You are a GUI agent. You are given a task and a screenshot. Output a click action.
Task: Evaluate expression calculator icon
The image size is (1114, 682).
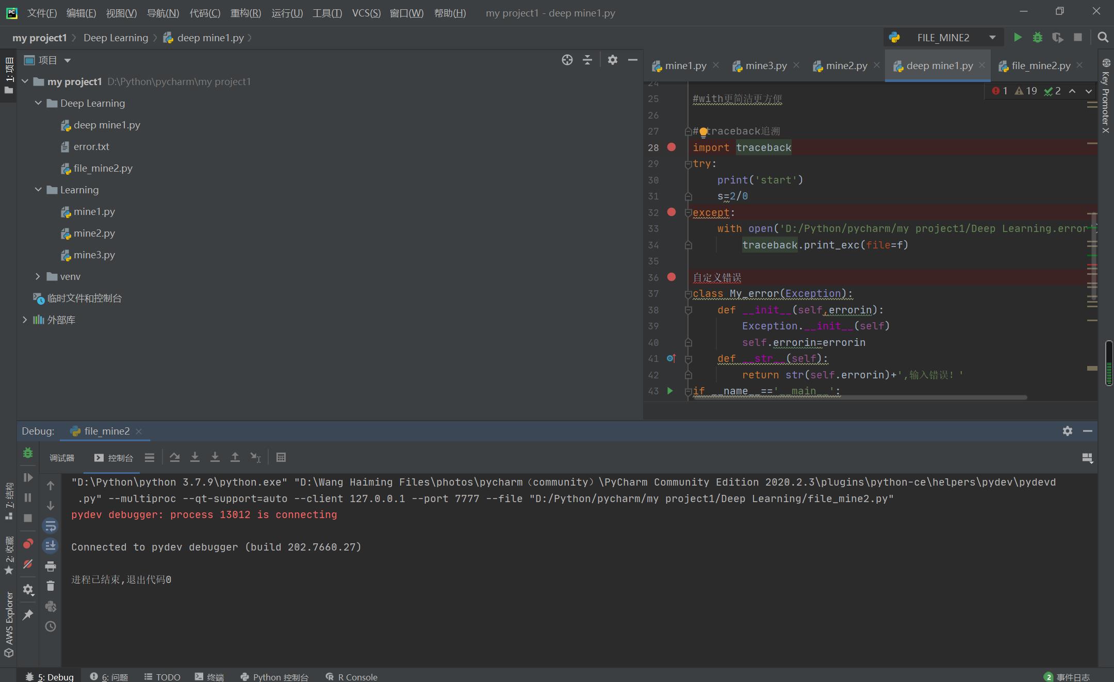coord(281,457)
